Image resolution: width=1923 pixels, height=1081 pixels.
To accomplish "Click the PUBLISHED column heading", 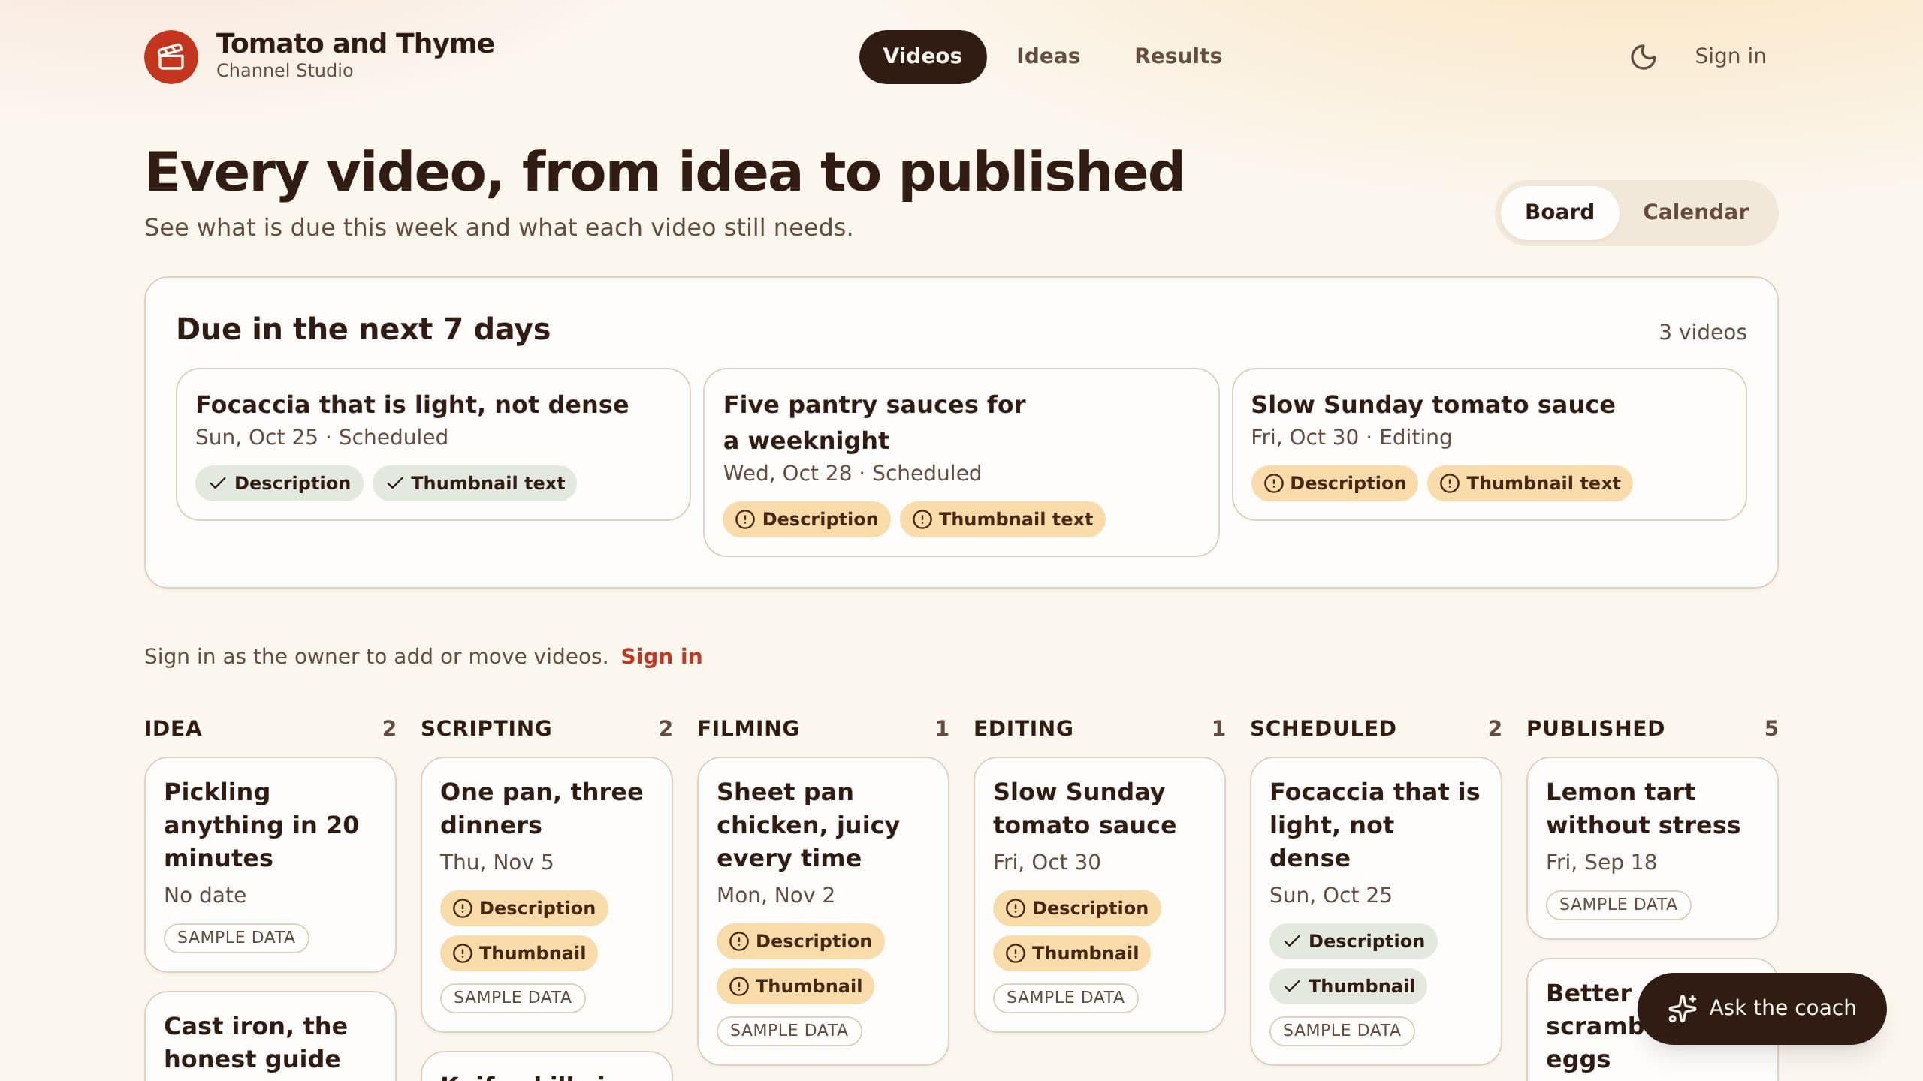I will 1595,728.
